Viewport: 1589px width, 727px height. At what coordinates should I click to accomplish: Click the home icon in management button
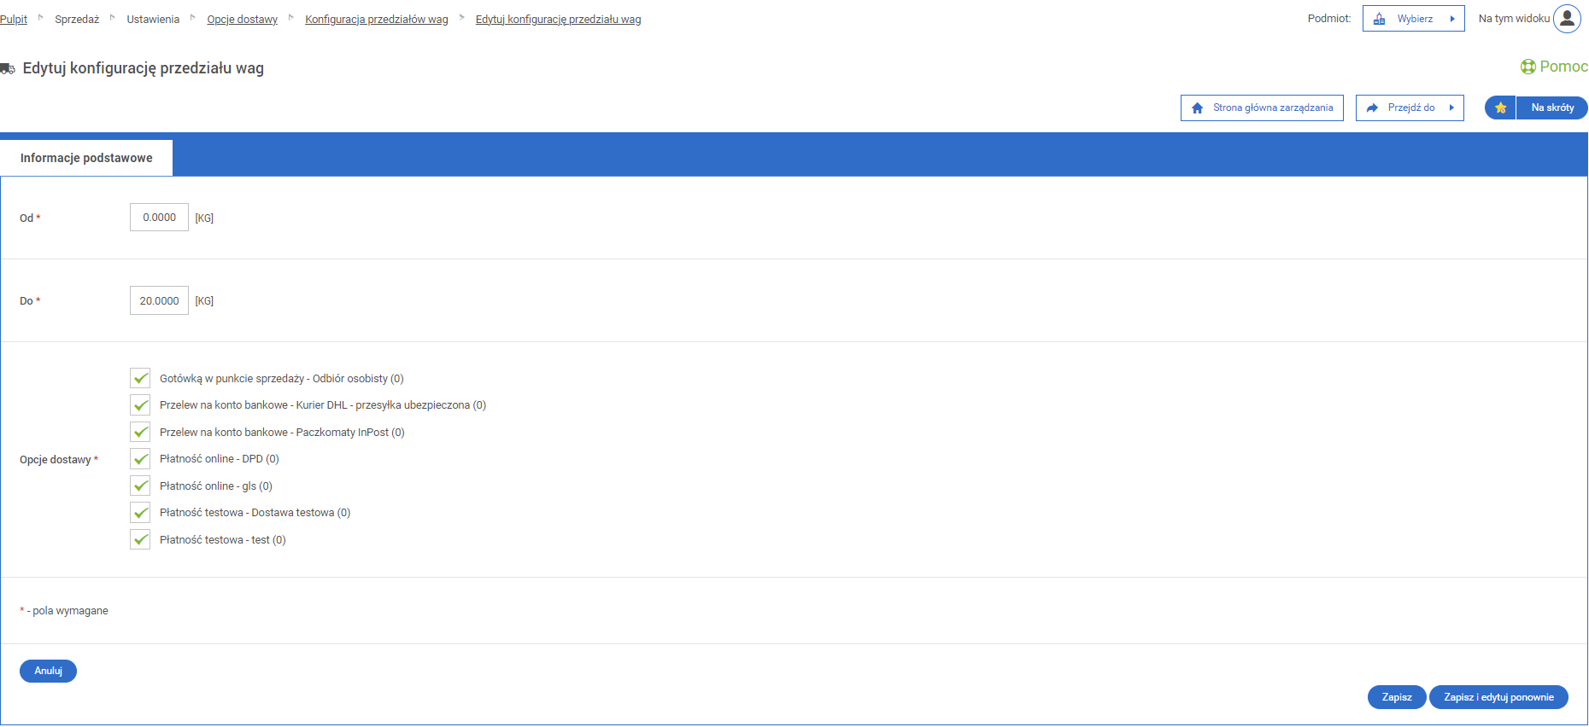point(1197,108)
